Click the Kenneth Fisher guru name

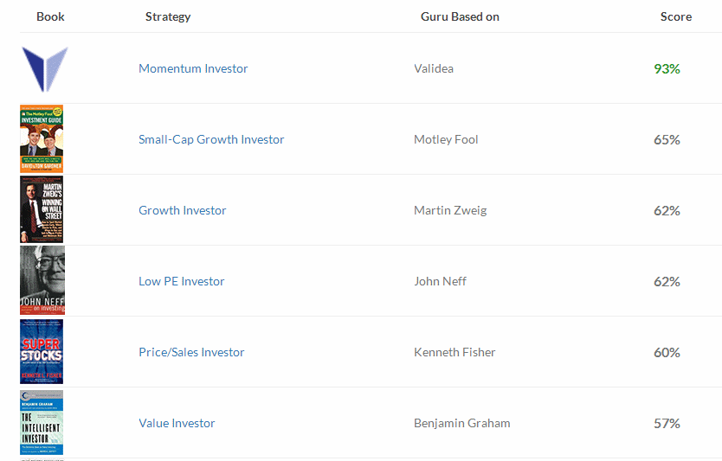(x=454, y=352)
